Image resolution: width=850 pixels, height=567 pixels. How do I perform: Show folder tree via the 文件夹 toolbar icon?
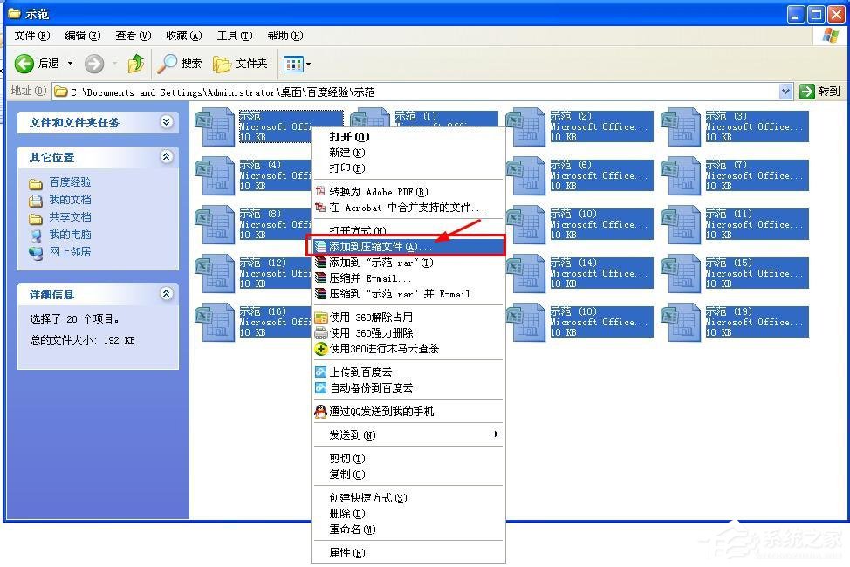click(x=220, y=63)
